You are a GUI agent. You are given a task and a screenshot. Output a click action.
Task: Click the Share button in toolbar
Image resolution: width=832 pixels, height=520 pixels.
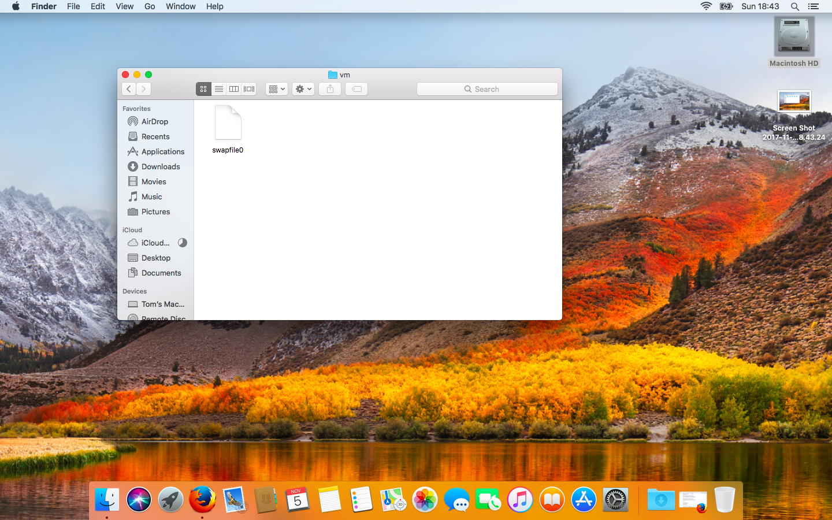point(330,89)
